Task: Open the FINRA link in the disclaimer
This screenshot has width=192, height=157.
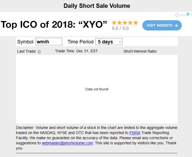Action: (135, 133)
